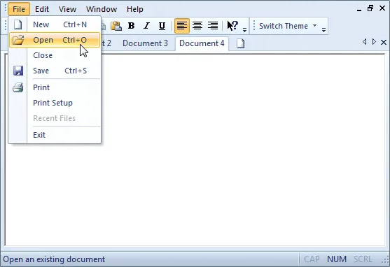Close the active document tab
The height and width of the screenshot is (267, 390).
[x=384, y=42]
